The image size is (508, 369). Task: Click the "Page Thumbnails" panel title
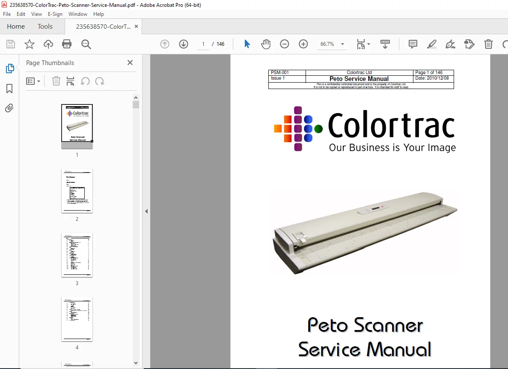(50, 63)
